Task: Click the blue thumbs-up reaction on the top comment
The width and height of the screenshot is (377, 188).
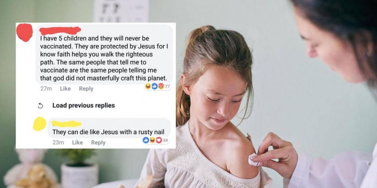Action: coord(155,86)
